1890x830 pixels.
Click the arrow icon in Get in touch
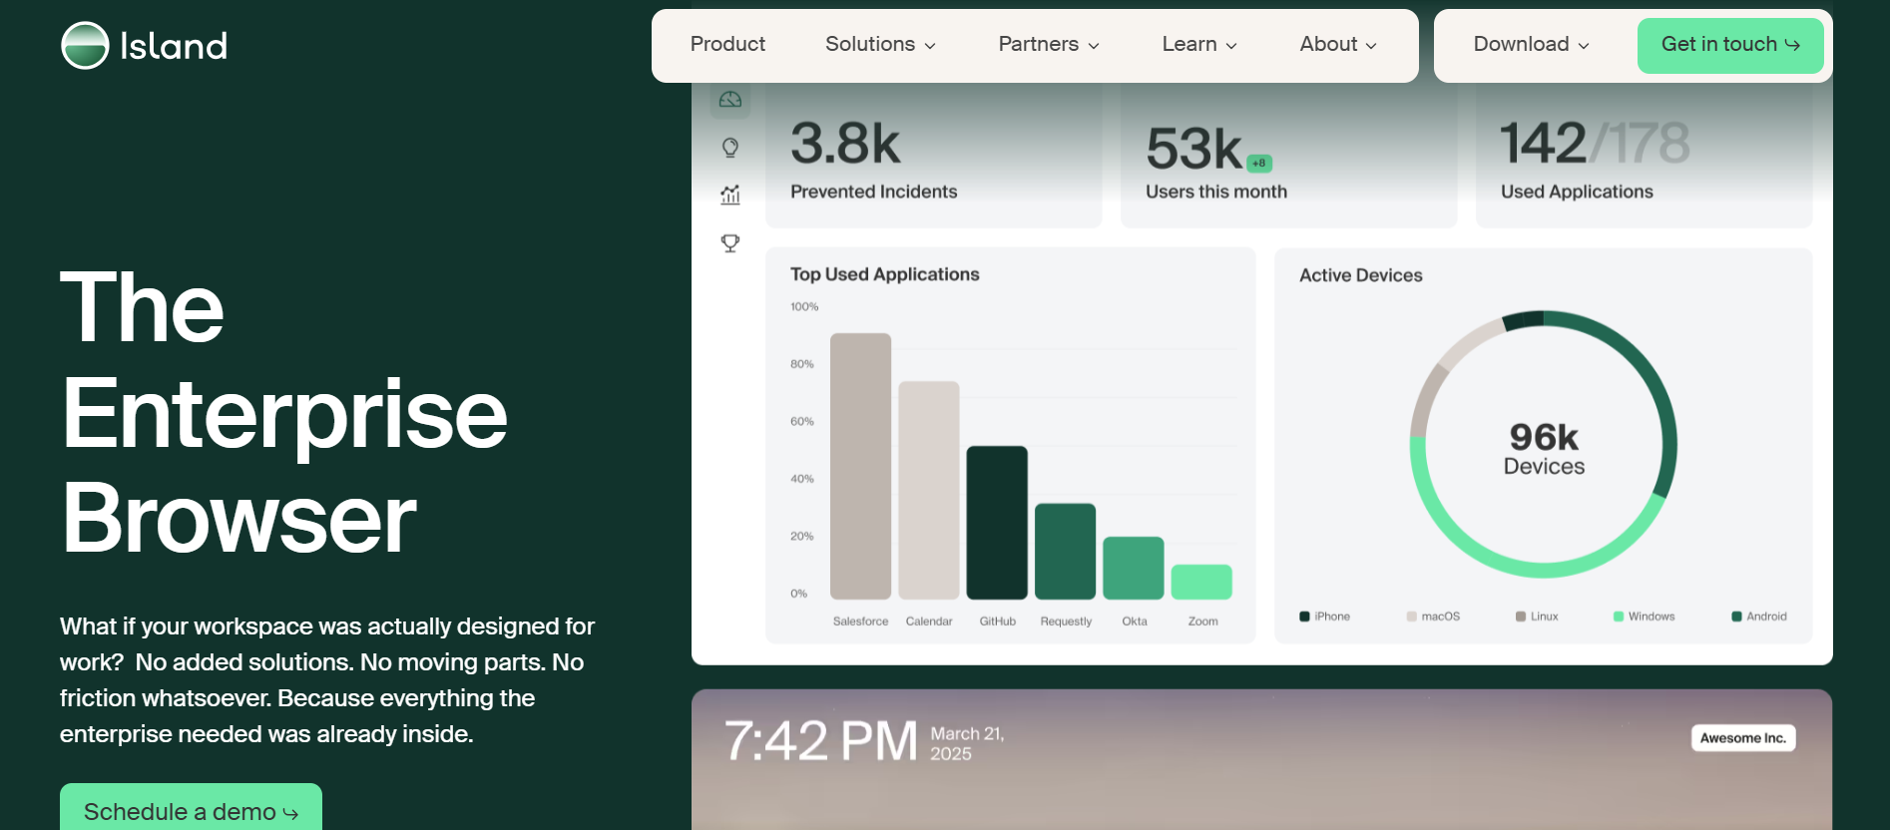(1793, 45)
